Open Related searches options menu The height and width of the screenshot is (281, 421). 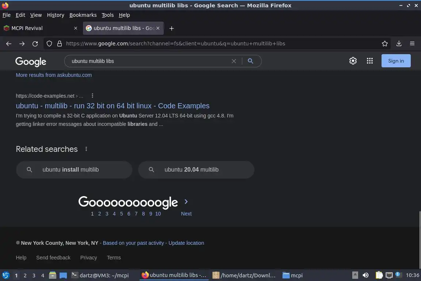[86, 149]
